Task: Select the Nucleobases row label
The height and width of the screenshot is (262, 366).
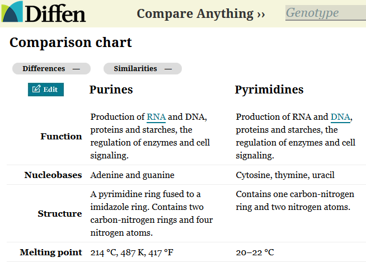Action: click(x=53, y=175)
